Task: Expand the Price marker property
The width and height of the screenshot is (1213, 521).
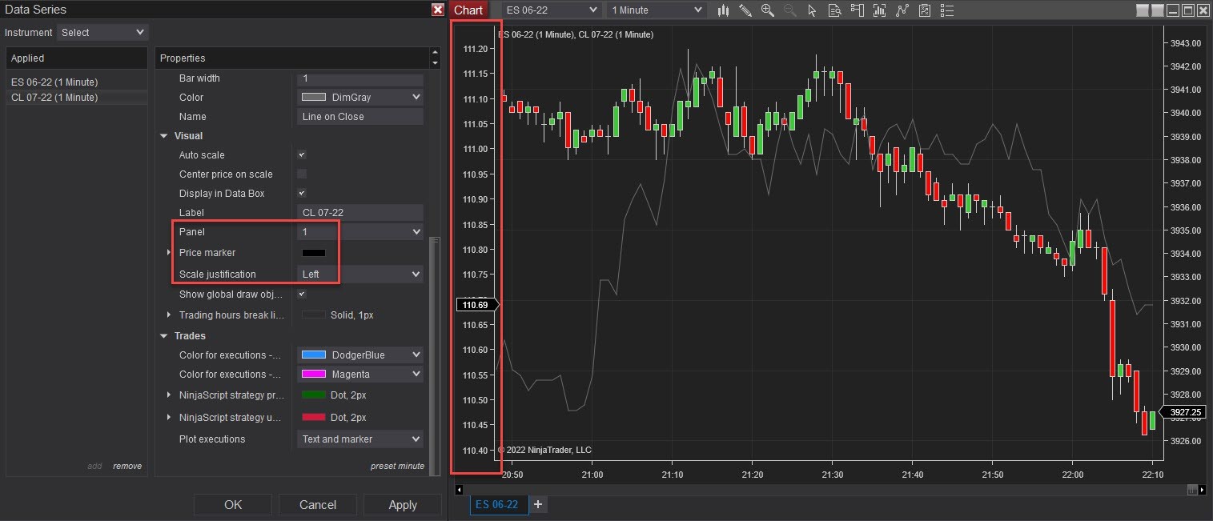Action: 169,252
